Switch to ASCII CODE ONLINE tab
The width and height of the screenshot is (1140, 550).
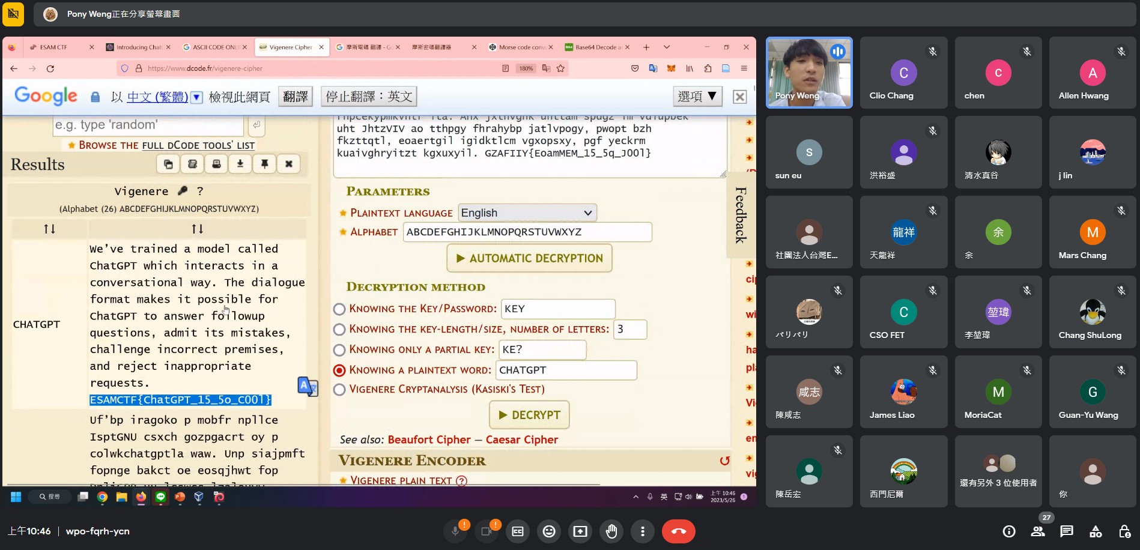(x=215, y=47)
